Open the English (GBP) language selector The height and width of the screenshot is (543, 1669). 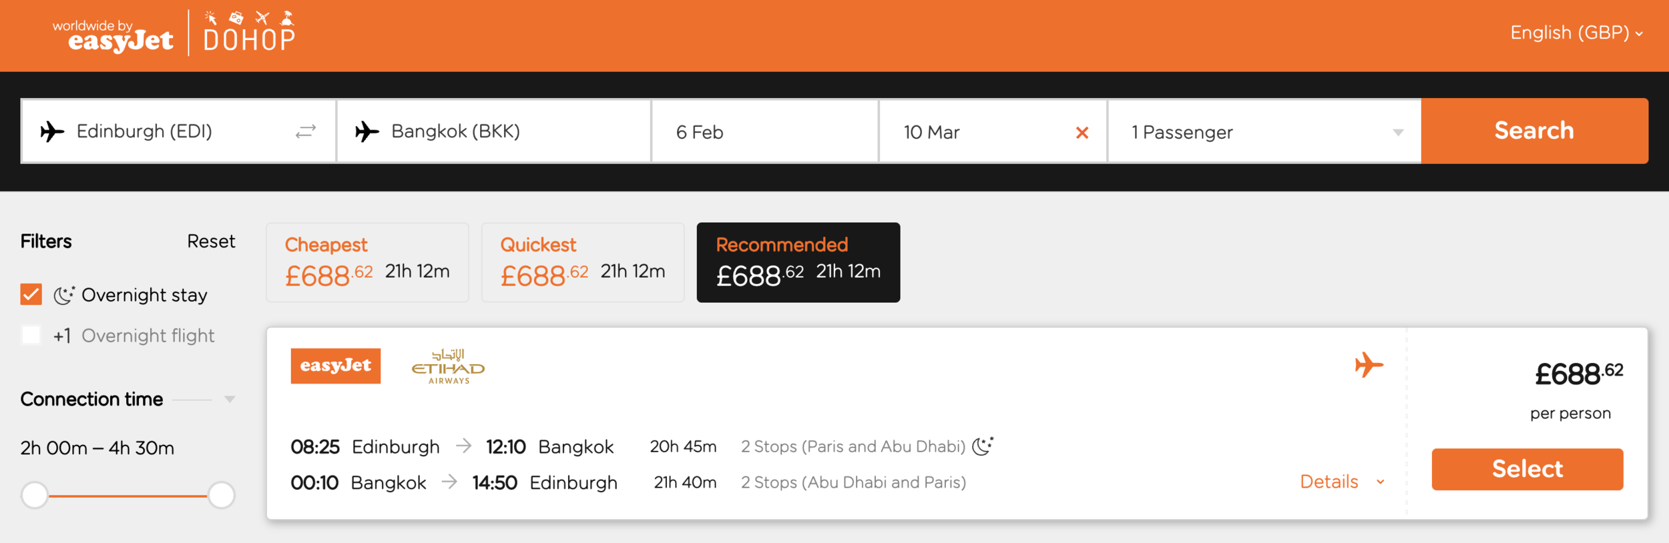1576,33
